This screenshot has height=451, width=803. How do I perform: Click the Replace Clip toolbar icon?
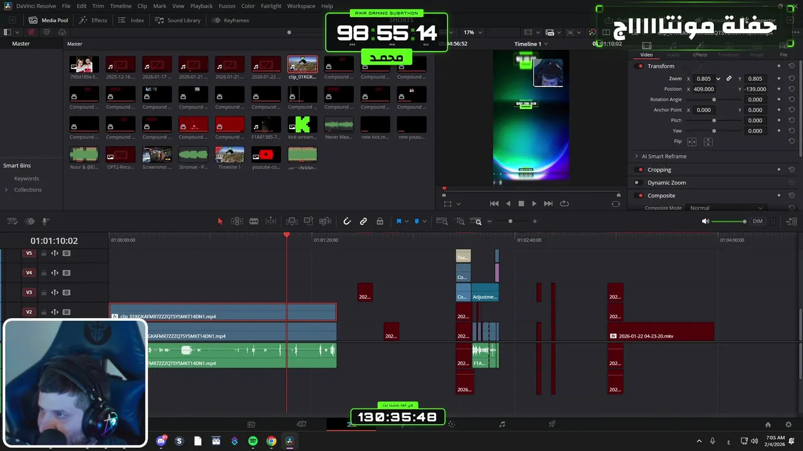click(325, 221)
